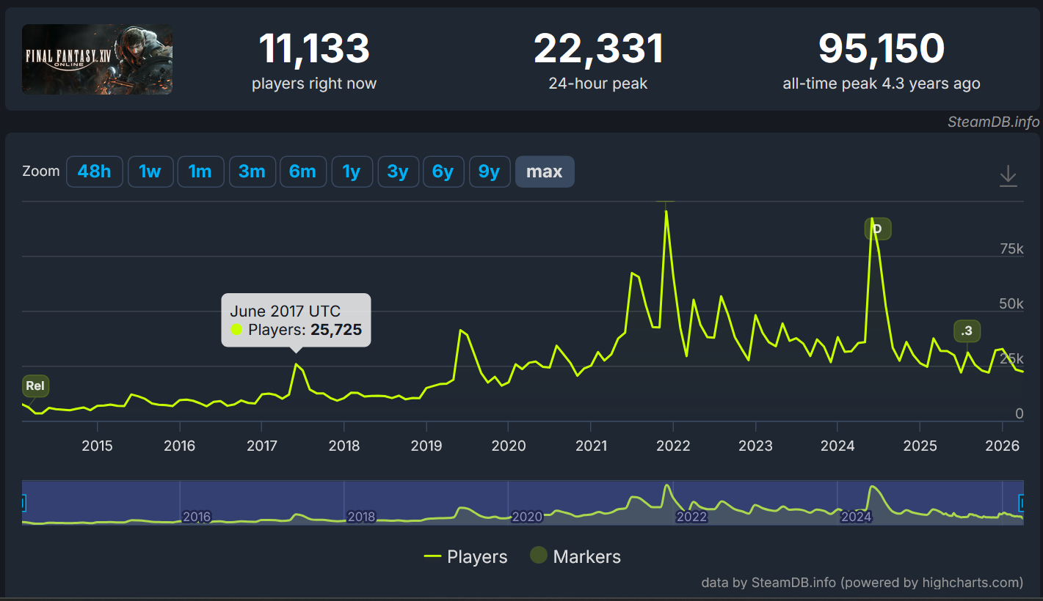Click the 22,331 24-hour peak value
This screenshot has height=601, width=1043.
click(598, 48)
